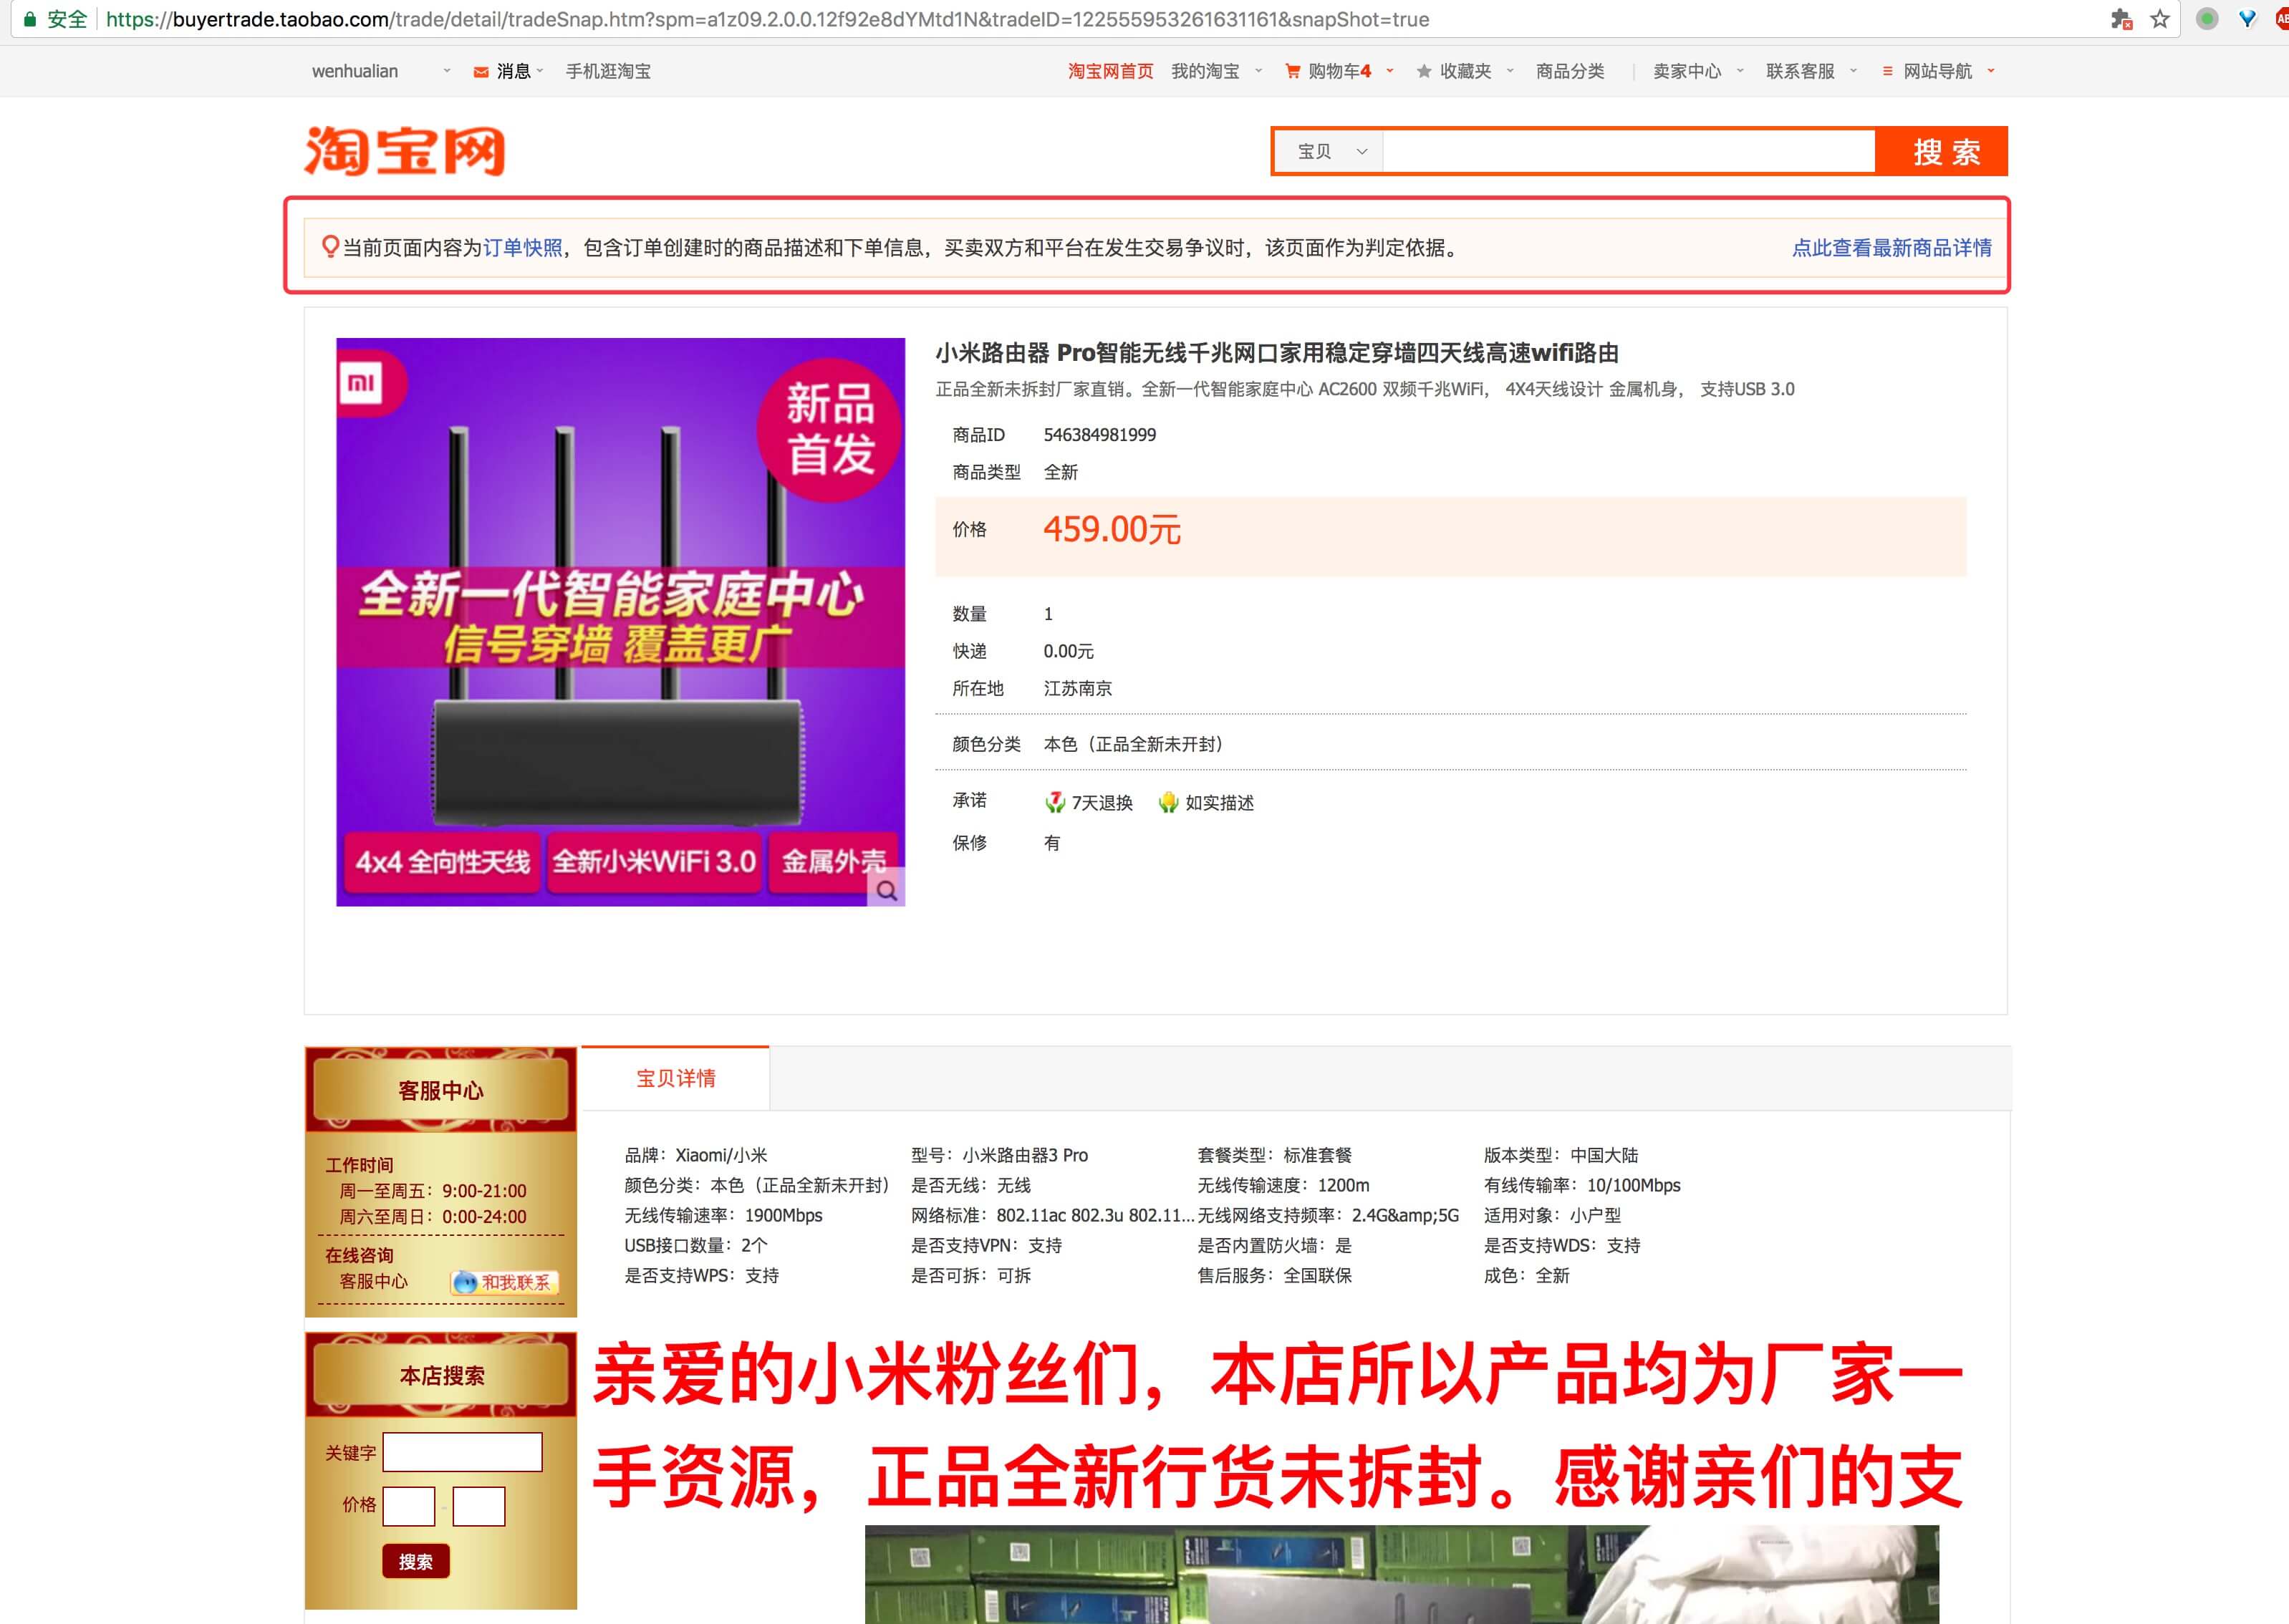Screen dimensions: 2289x1624
Task: Click the green circle extension icon
Action: click(2207, 19)
